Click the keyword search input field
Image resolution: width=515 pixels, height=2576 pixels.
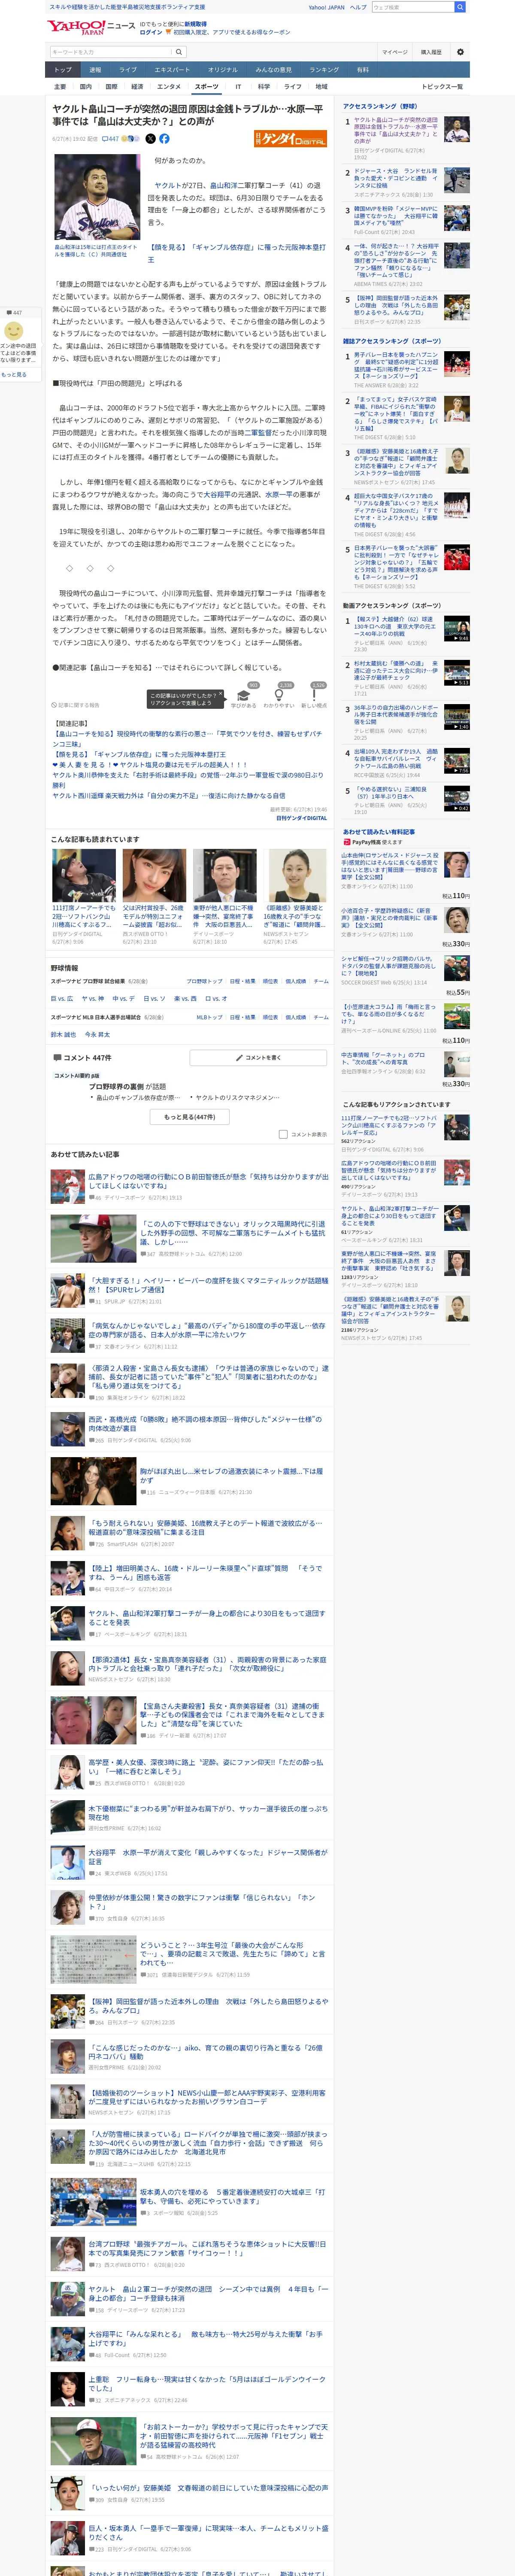pyautogui.click(x=110, y=52)
